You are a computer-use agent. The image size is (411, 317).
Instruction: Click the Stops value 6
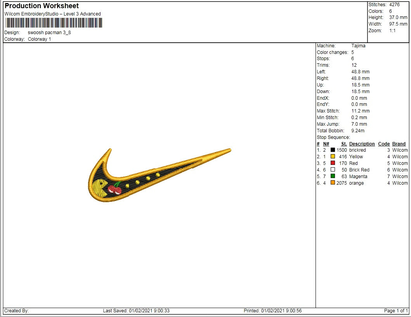[352, 59]
